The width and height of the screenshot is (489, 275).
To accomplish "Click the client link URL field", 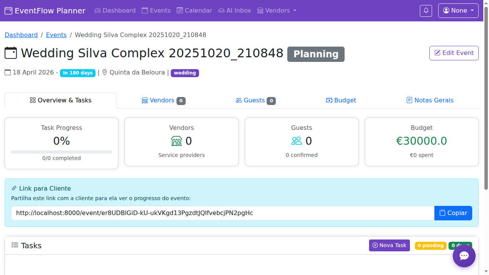I will coord(222,213).
